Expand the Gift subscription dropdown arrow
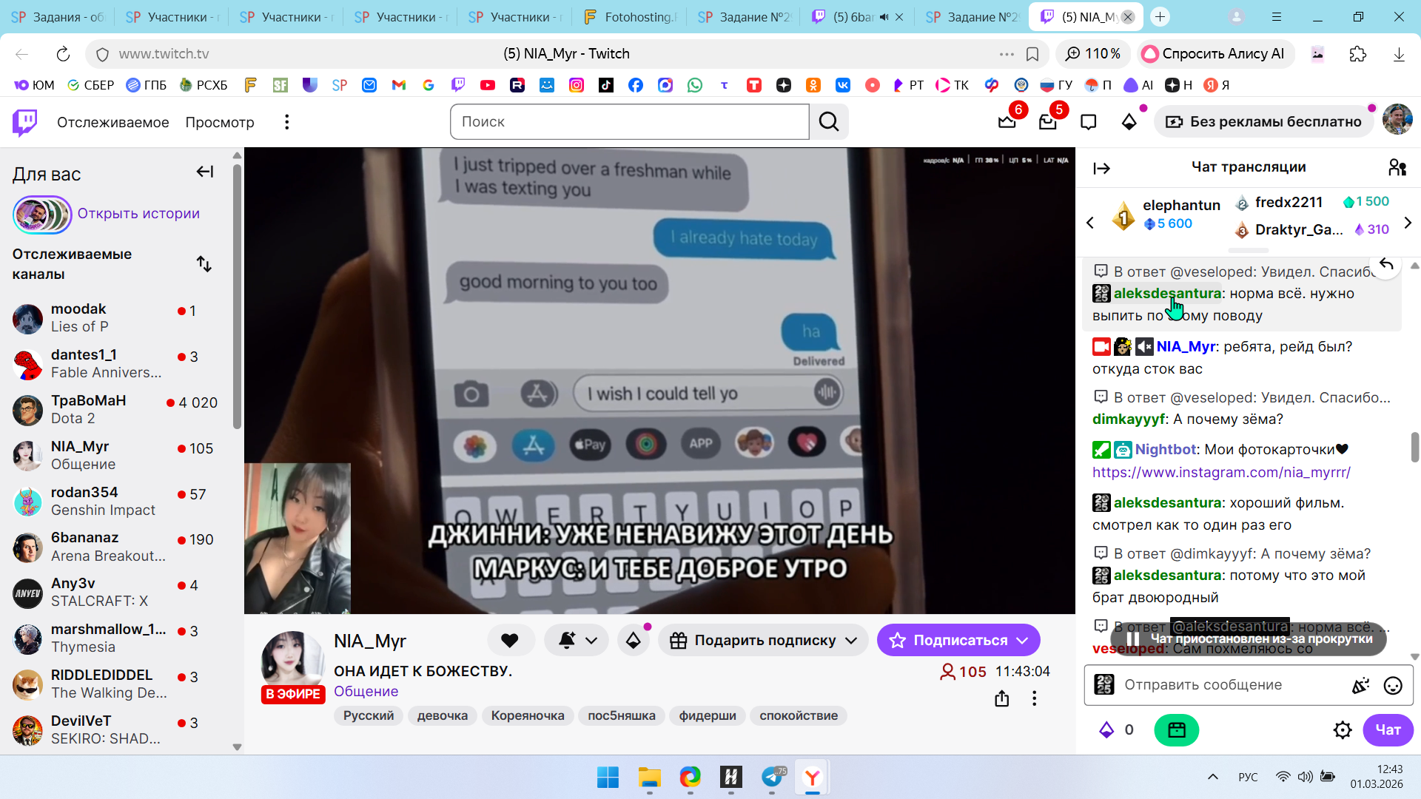The image size is (1421, 799). [851, 641]
